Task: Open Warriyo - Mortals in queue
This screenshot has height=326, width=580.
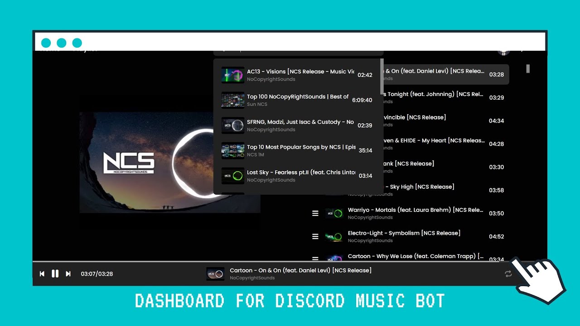Action: [409, 213]
